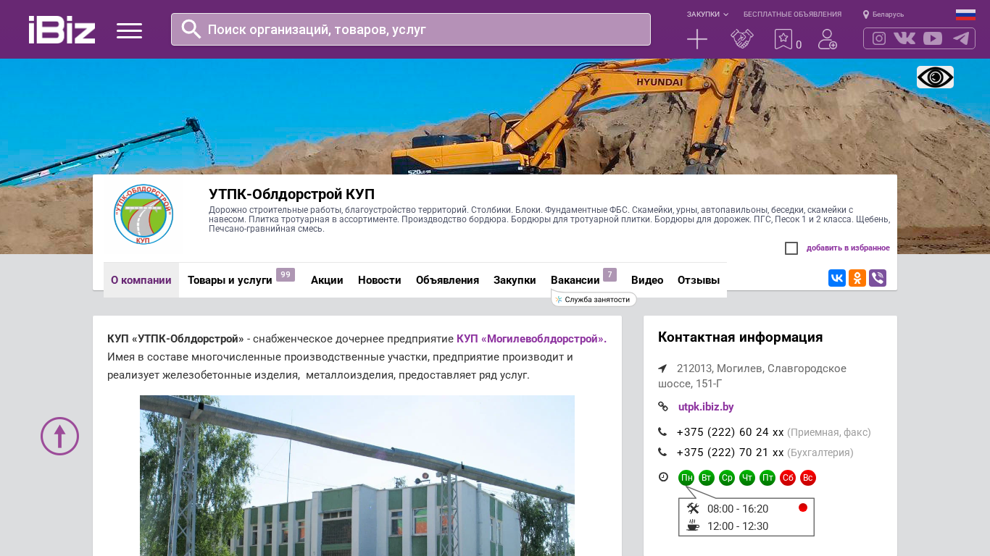
Task: Open the hamburger menu
Action: pos(129,30)
